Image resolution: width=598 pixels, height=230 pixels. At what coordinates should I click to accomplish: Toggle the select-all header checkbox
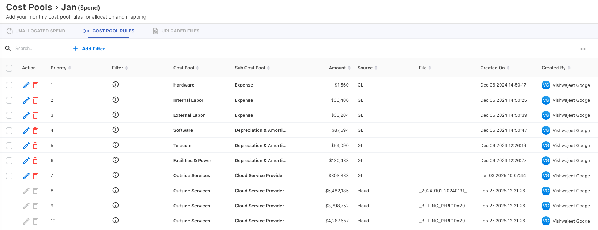click(x=9, y=68)
